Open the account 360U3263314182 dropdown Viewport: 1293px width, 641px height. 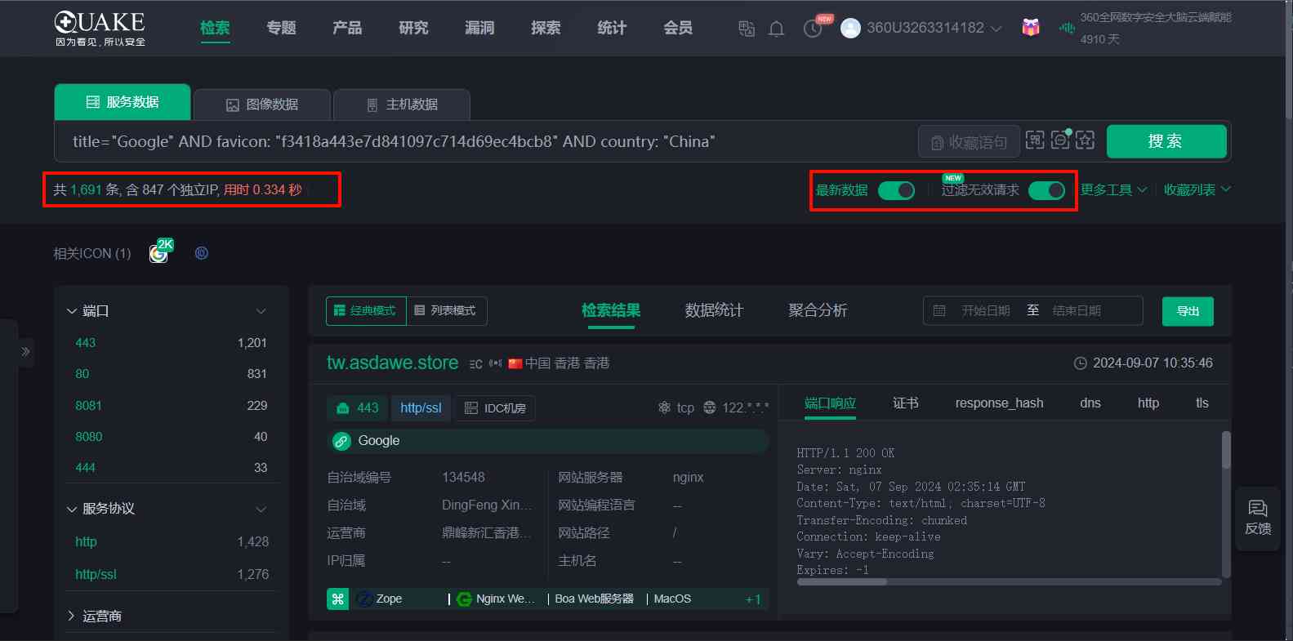(x=934, y=28)
